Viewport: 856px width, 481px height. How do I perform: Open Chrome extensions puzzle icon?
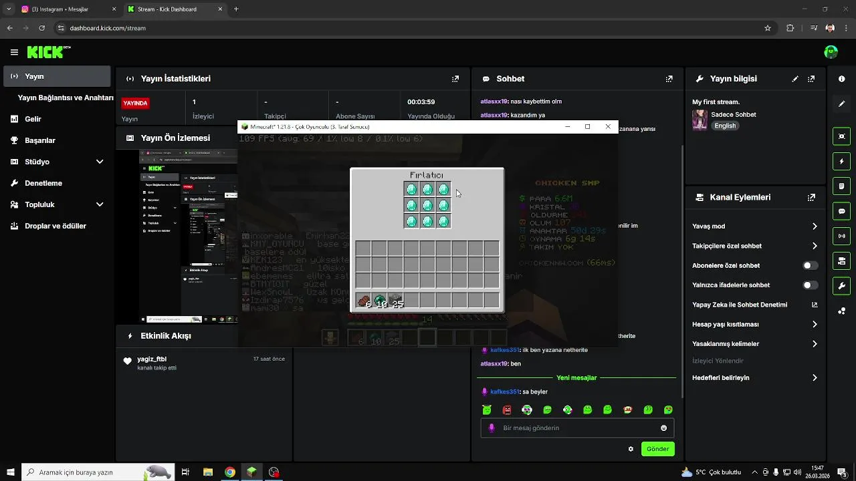coord(790,28)
